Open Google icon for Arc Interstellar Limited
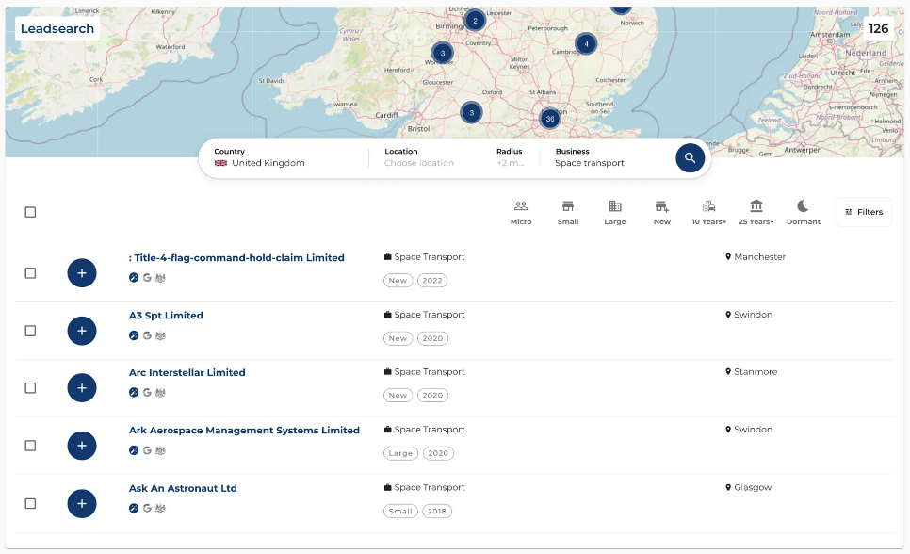The image size is (910, 554). (x=147, y=393)
